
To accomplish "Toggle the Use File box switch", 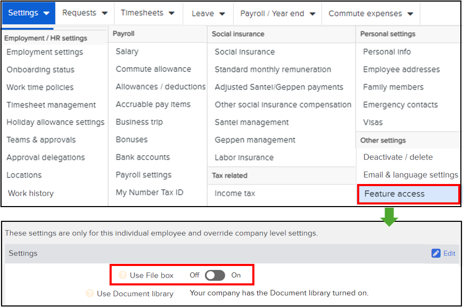I will tap(215, 275).
